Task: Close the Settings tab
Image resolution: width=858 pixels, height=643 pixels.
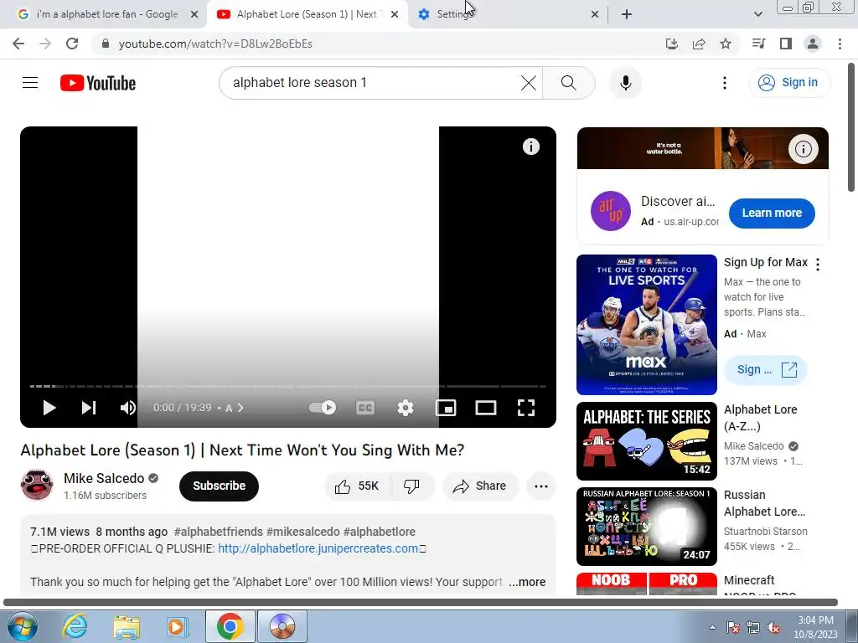Action: (x=595, y=15)
